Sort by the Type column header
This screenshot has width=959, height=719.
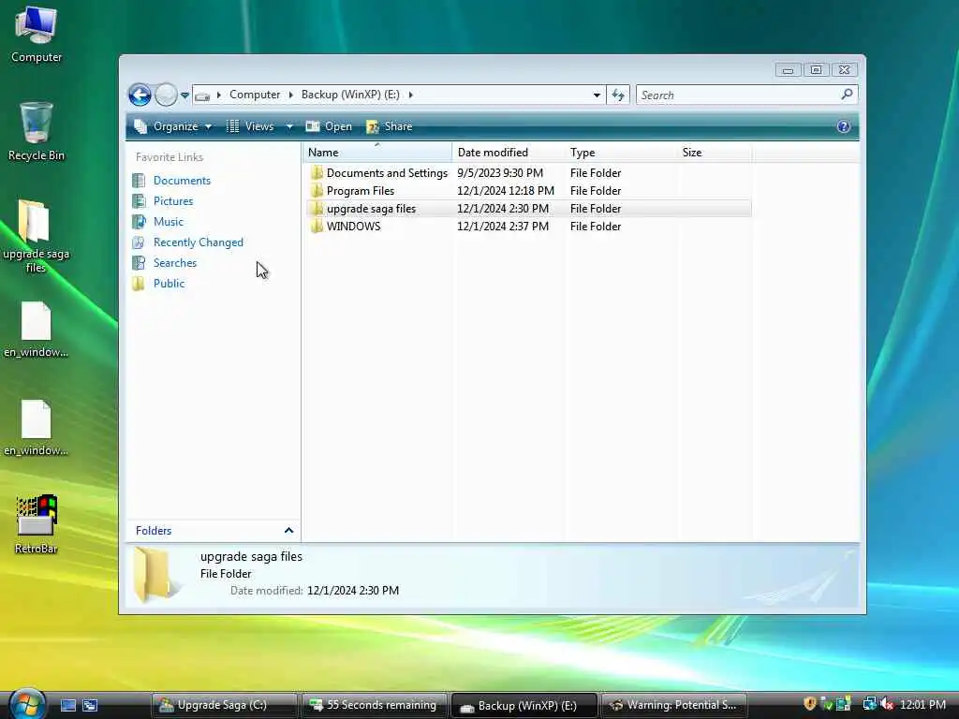[x=622, y=153]
